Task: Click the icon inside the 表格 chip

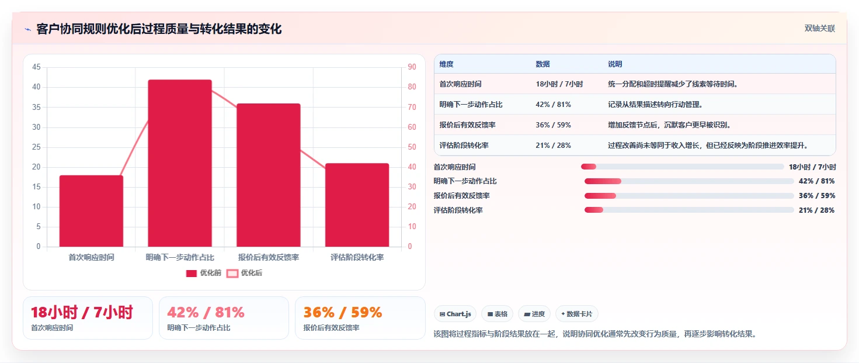Action: [490, 314]
